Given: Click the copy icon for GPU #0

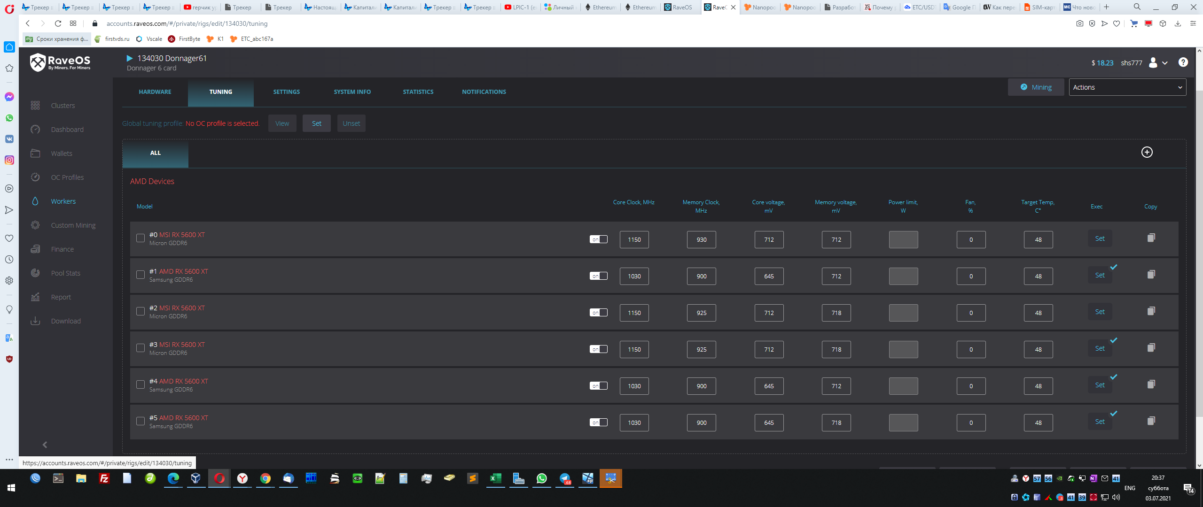Looking at the screenshot, I should coord(1151,238).
